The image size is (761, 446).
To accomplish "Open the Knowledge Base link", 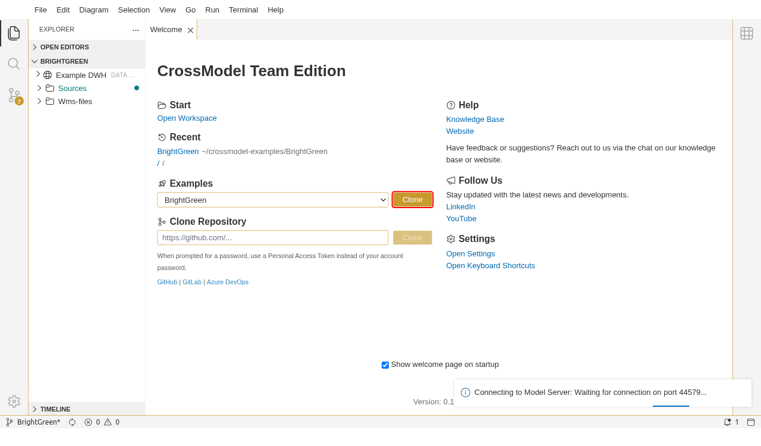I will click(475, 119).
